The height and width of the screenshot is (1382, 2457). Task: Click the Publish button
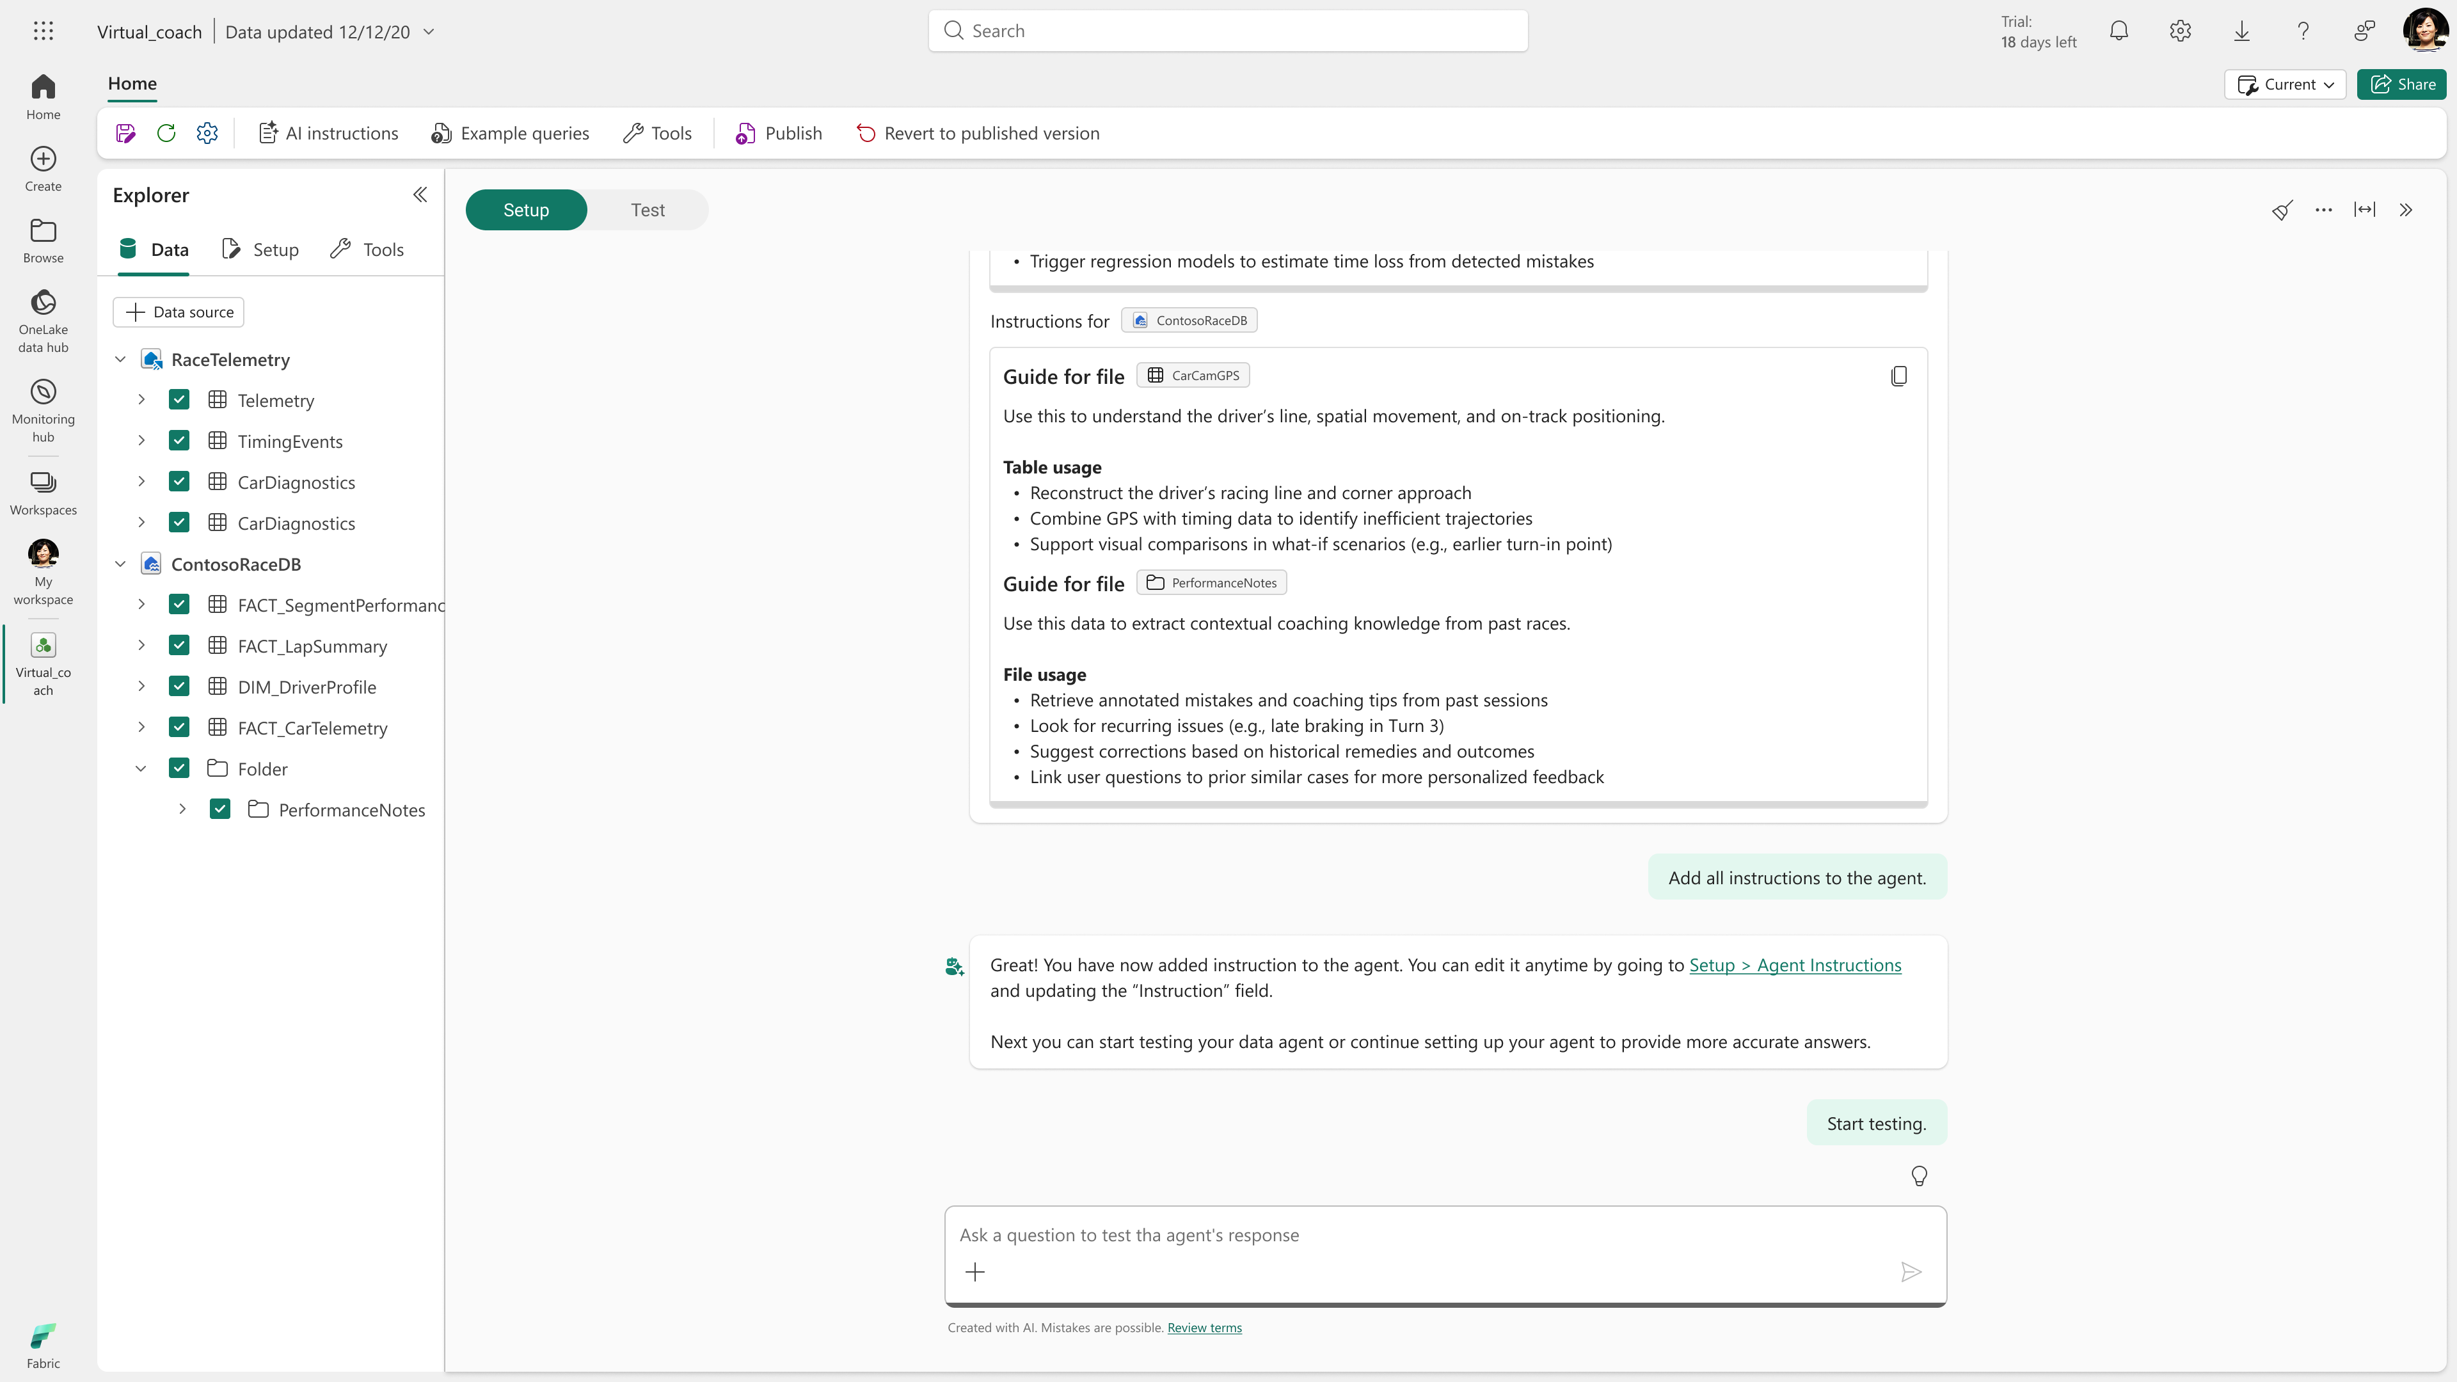coord(778,134)
